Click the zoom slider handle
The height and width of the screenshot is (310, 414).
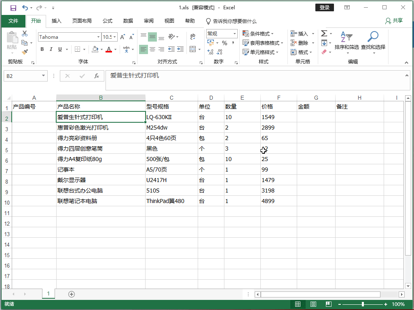click(x=363, y=304)
